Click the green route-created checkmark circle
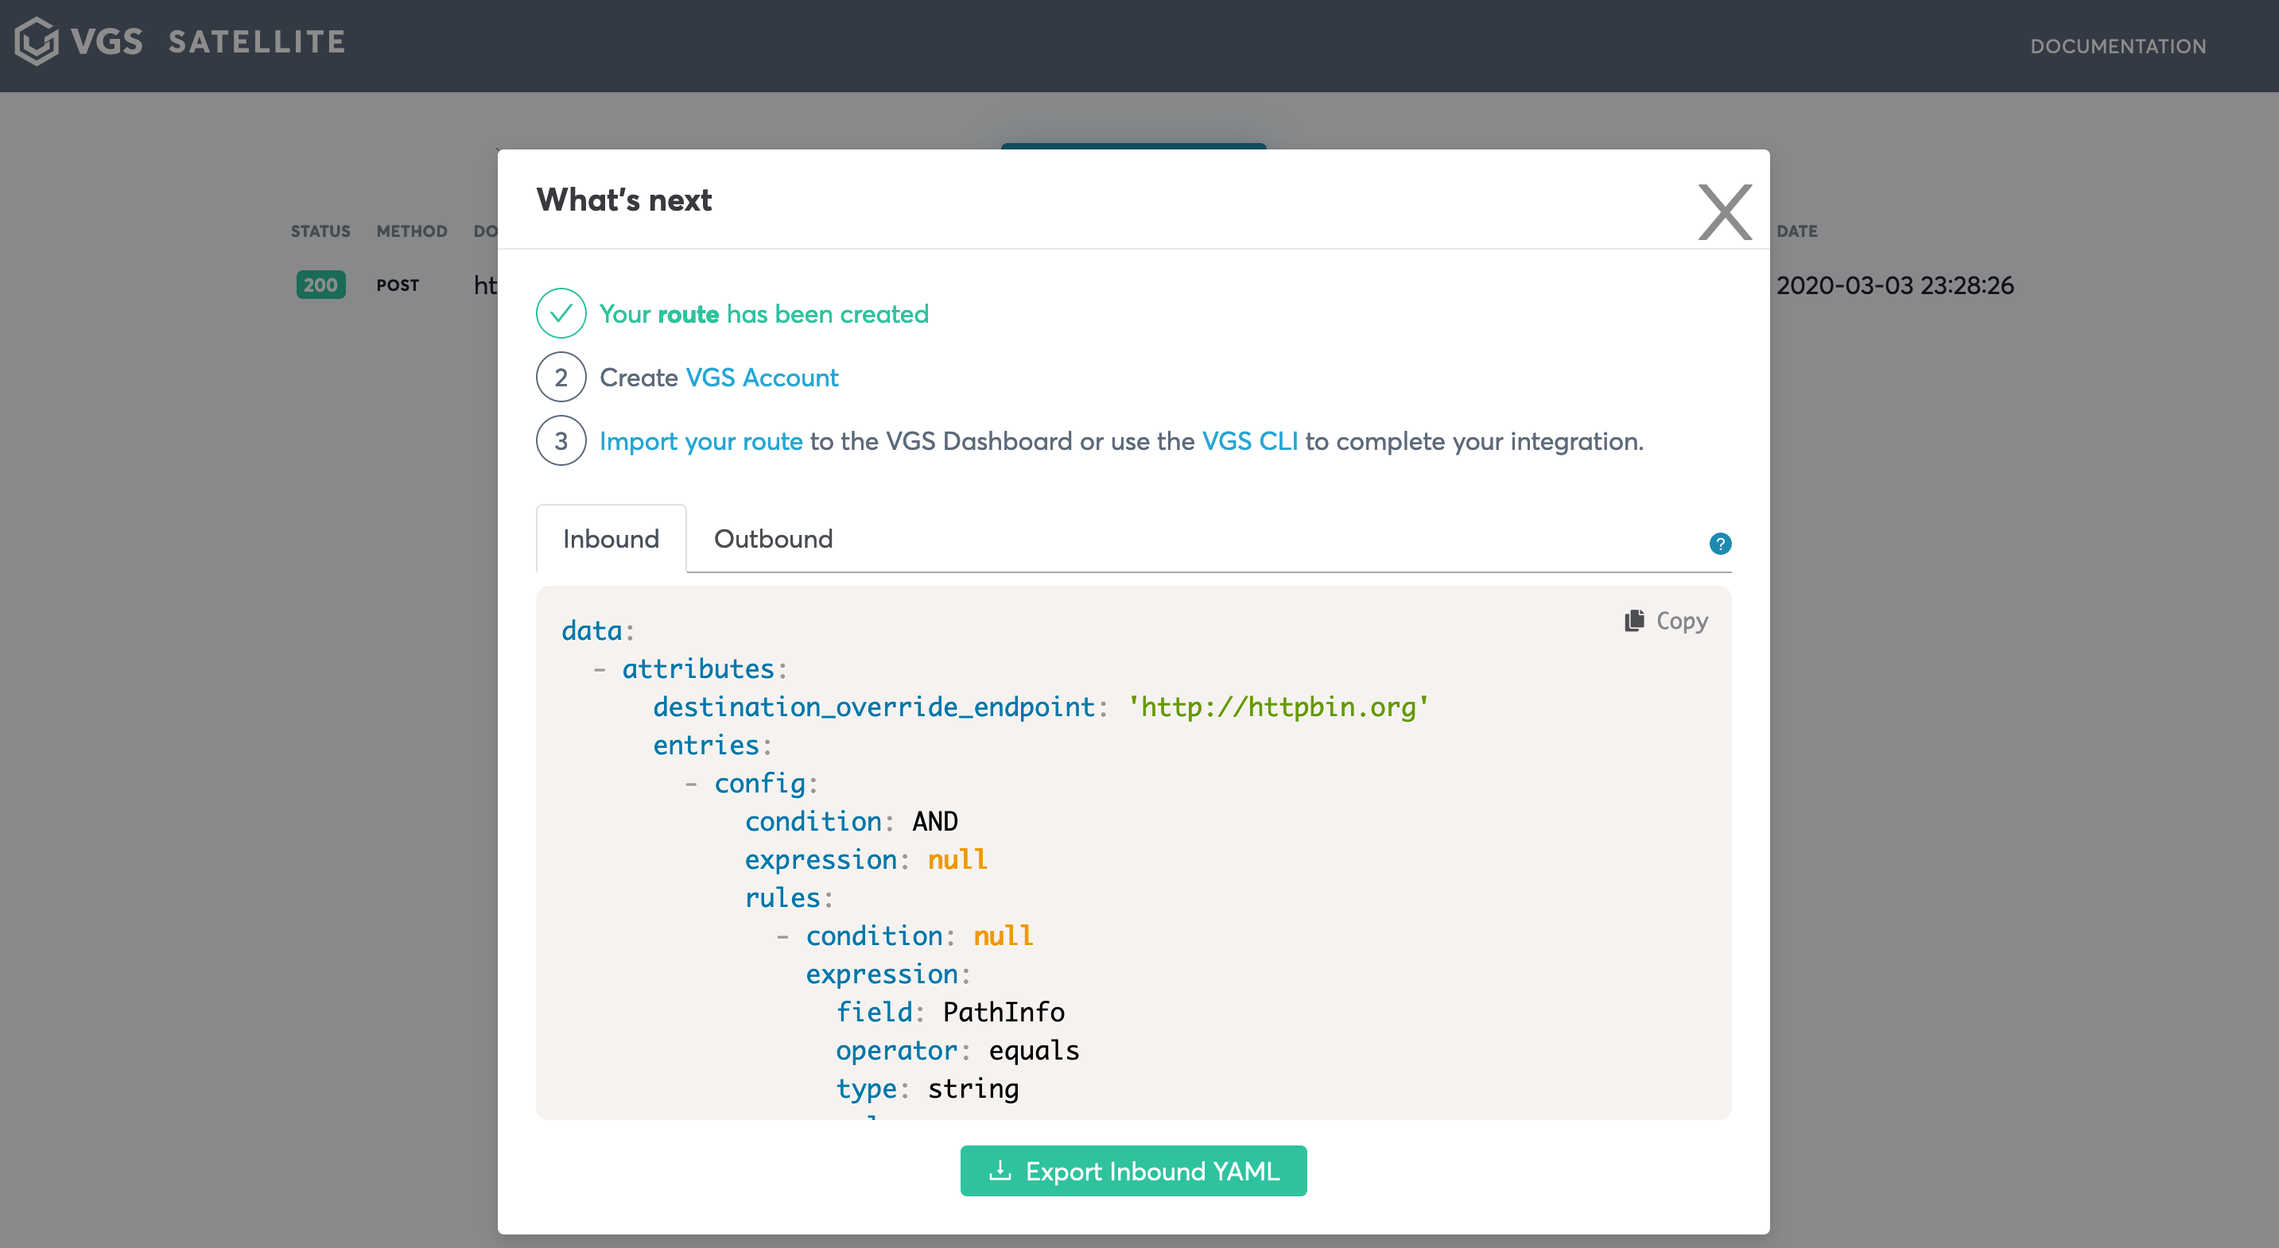This screenshot has height=1248, width=2279. point(561,313)
